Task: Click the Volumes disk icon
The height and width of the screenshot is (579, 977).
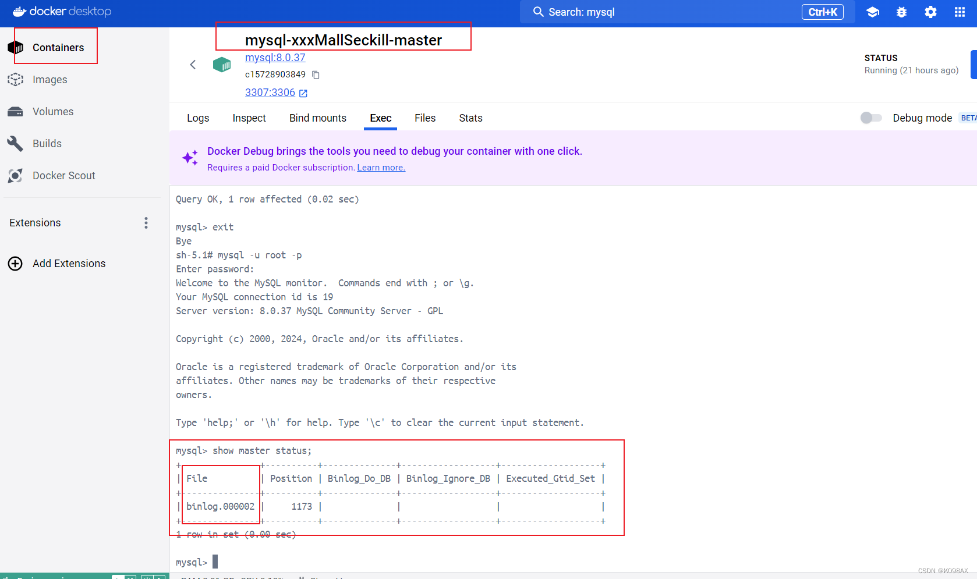Action: pyautogui.click(x=16, y=112)
